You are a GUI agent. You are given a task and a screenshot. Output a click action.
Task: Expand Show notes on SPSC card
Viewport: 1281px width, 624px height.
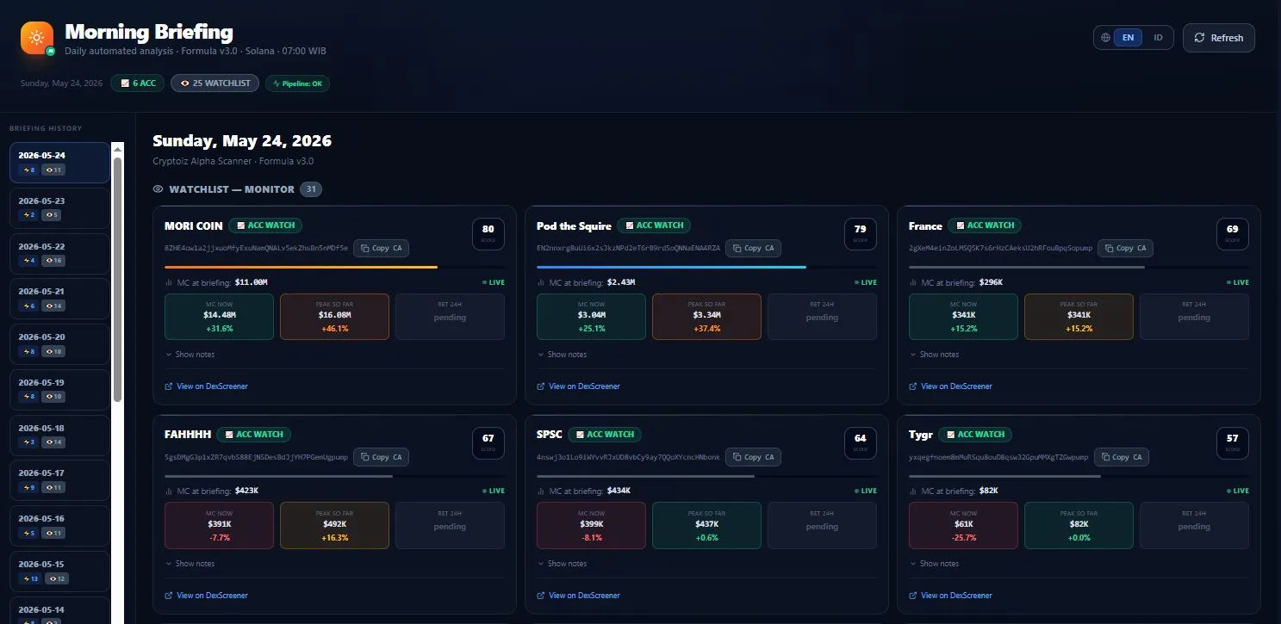point(562,564)
